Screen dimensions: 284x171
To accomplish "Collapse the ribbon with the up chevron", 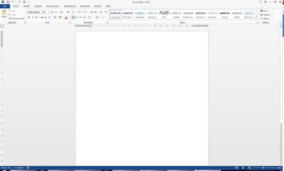I will 280,23.
